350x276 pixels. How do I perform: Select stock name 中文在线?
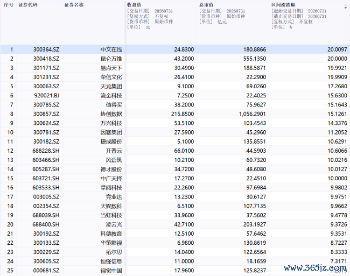(x=111, y=49)
